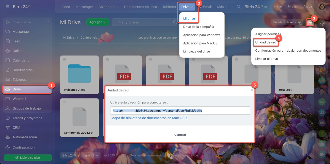Click the search icon in the filter field
This screenshot has width=330, height=164.
175,22
